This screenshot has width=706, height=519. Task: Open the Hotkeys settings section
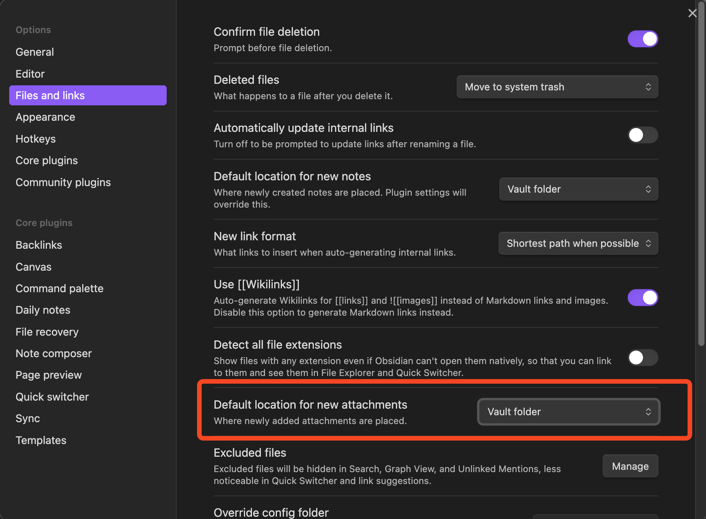[36, 139]
